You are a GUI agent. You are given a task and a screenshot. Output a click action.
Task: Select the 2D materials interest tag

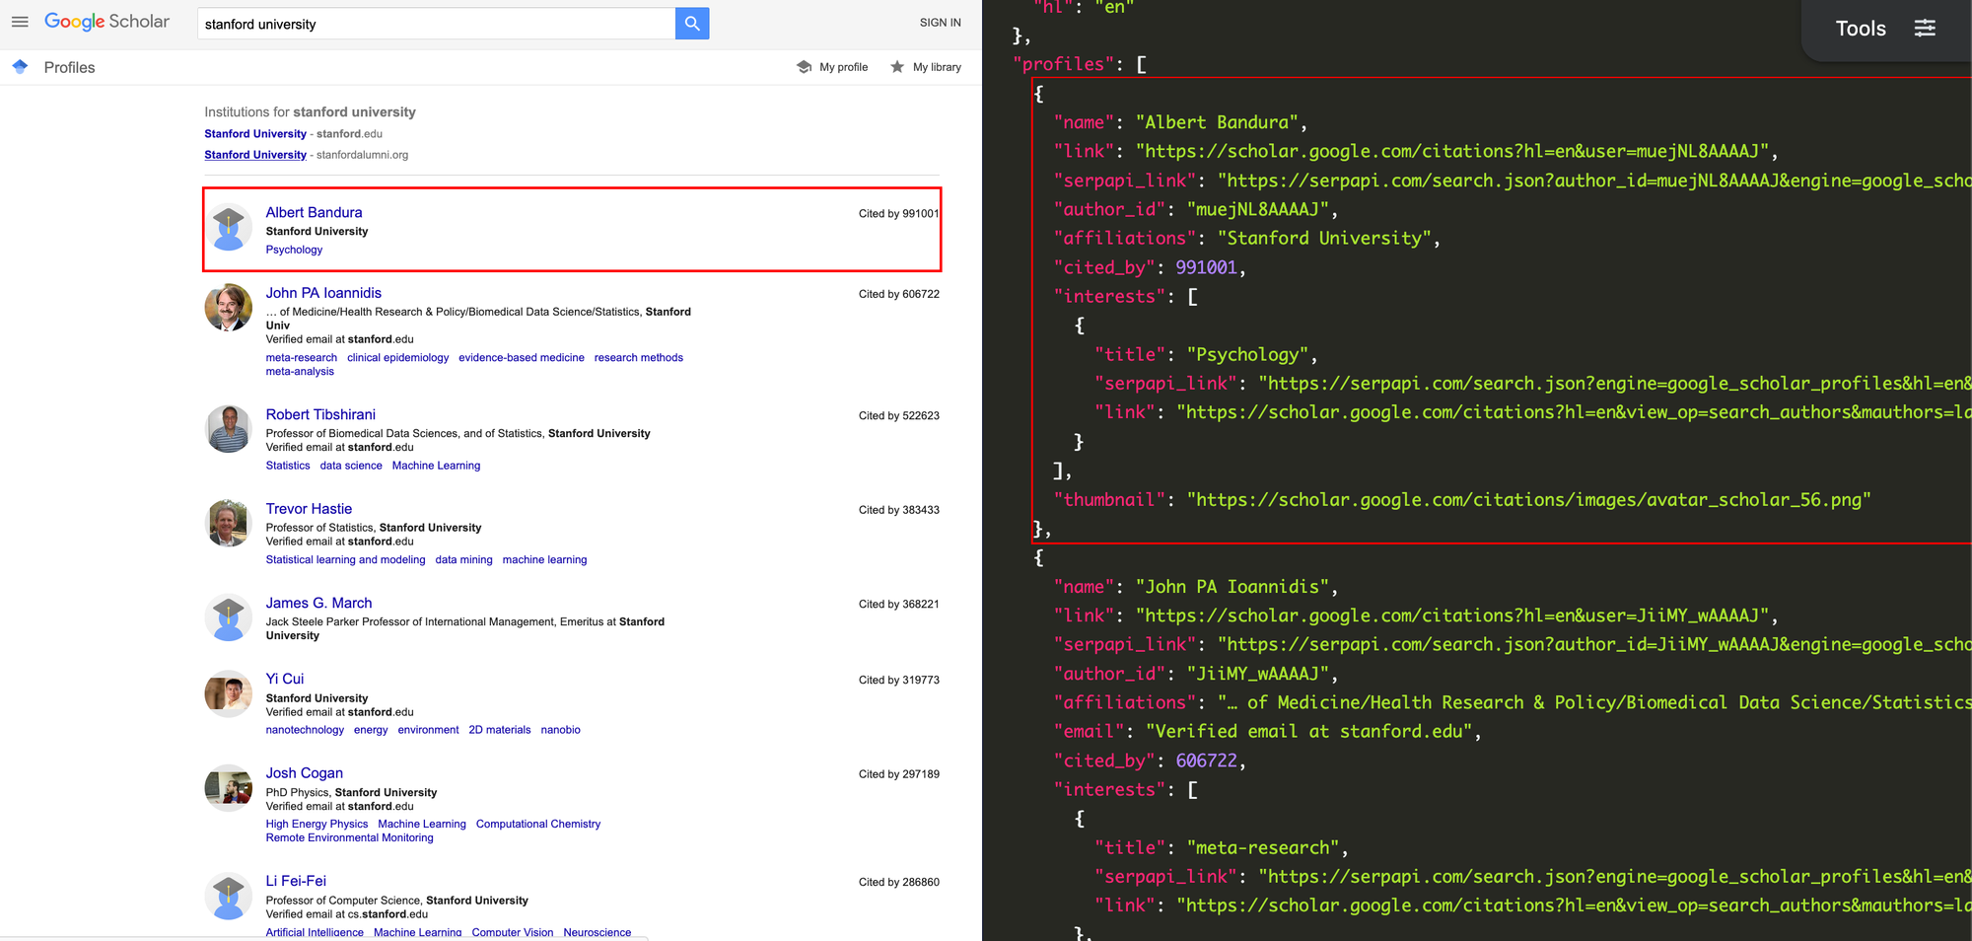click(499, 730)
